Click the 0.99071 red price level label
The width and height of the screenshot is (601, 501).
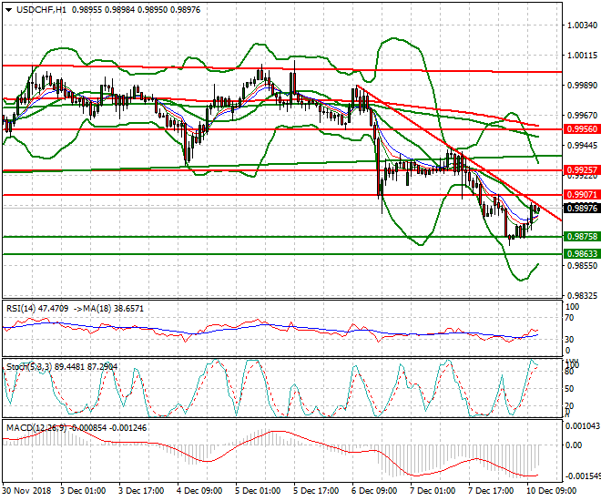582,195
